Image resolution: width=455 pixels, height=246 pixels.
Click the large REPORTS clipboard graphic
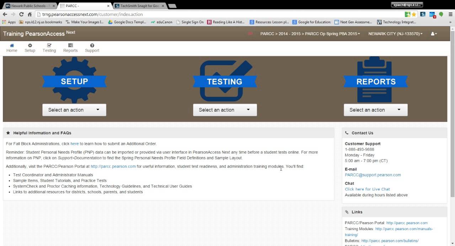tap(376, 80)
